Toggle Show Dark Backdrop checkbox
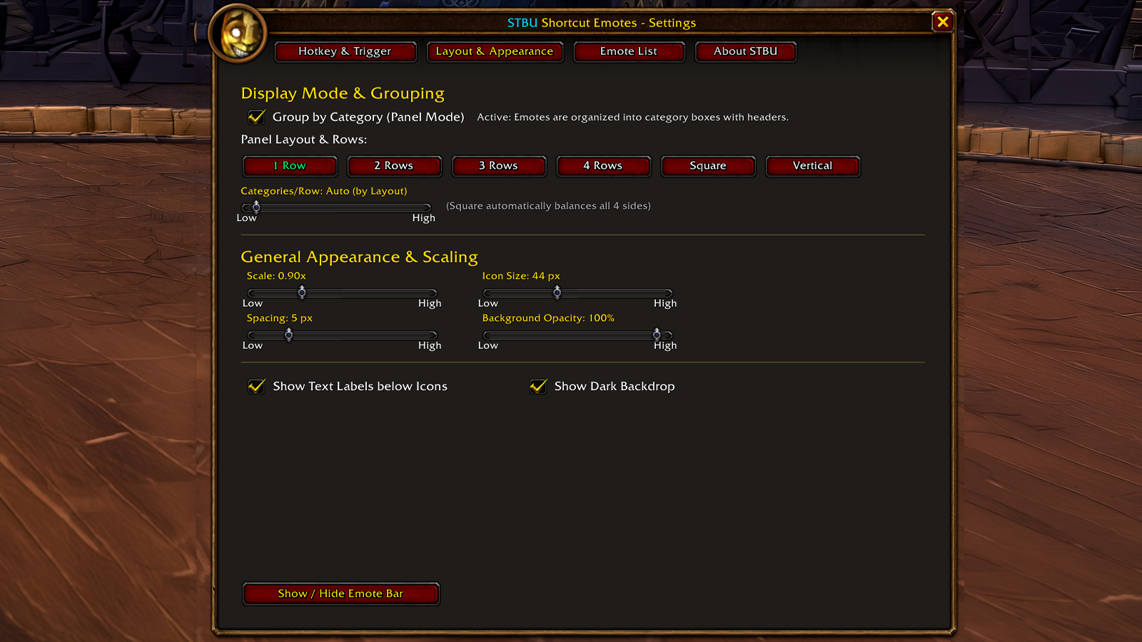 point(538,386)
